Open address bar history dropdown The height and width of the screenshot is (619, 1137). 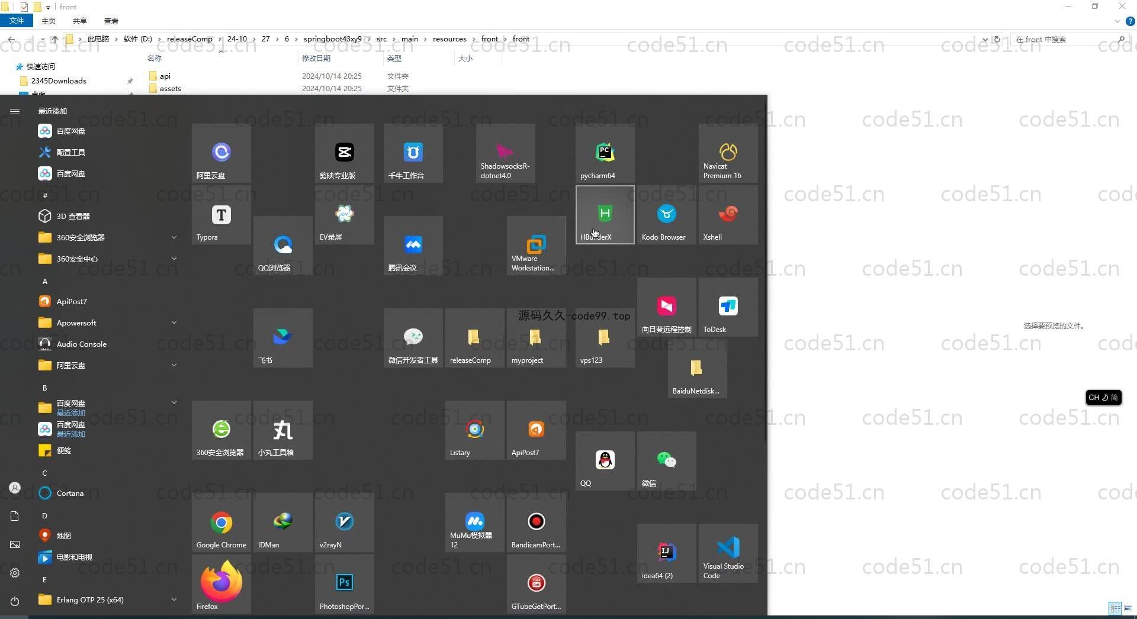tap(985, 40)
